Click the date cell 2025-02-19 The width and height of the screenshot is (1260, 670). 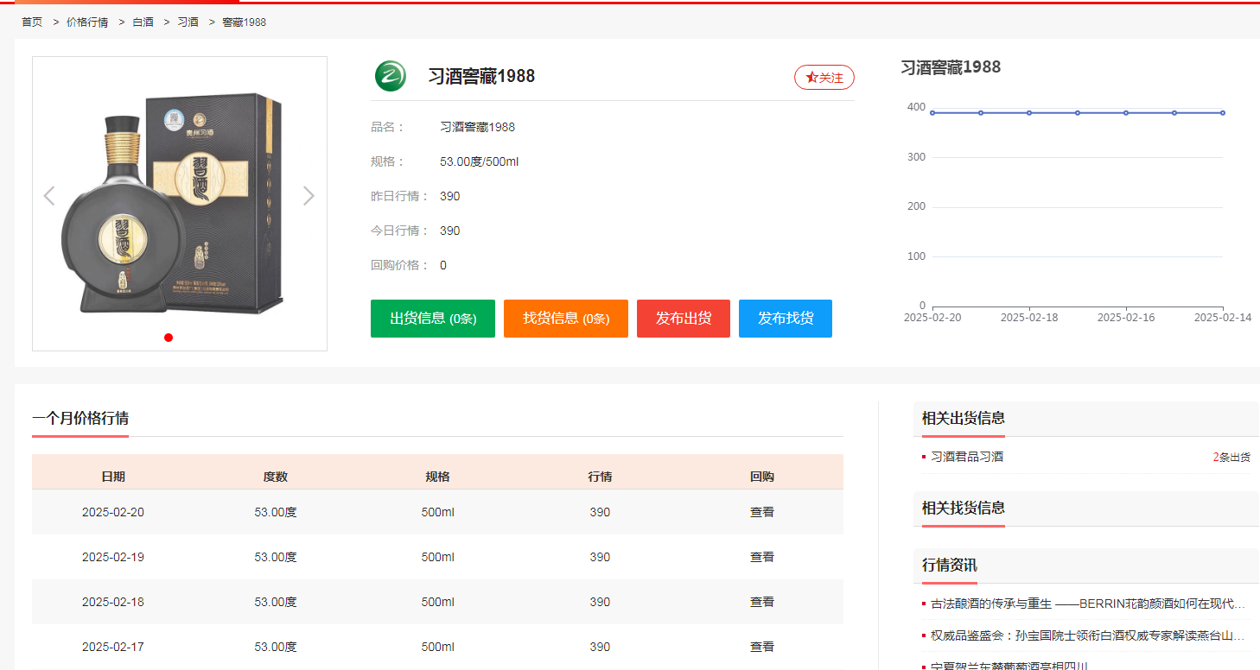[113, 557]
